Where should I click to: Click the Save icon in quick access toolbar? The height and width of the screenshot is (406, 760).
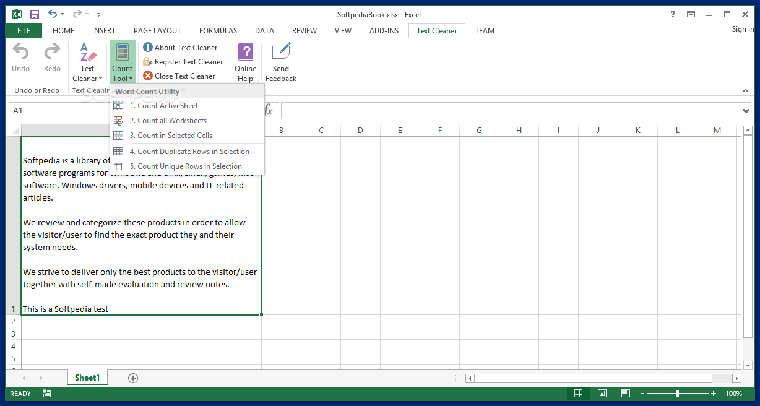click(35, 14)
